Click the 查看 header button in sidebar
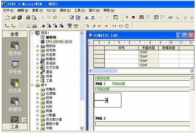The height and width of the screenshot is (134, 196). [15, 34]
